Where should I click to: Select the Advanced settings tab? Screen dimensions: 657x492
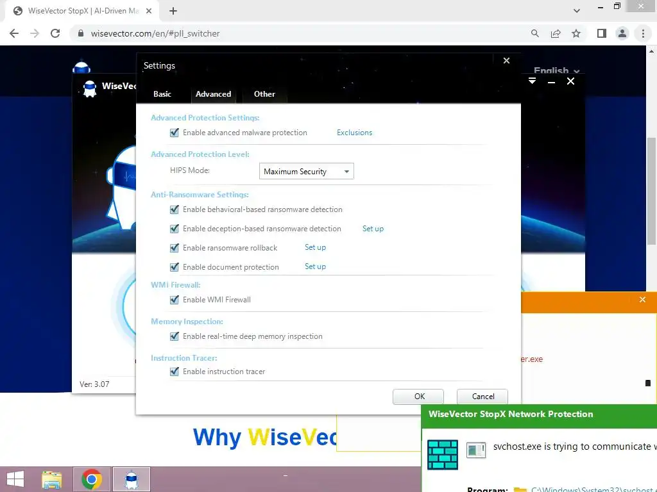click(213, 94)
